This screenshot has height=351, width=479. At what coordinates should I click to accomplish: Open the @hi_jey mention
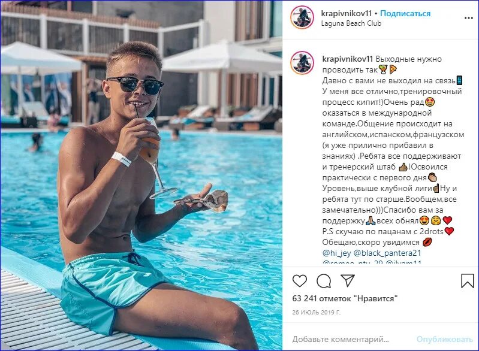pos(337,253)
